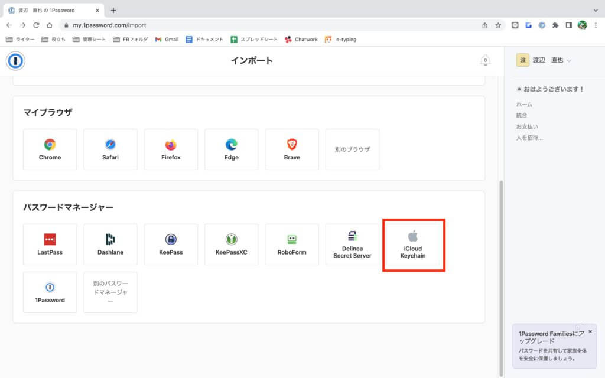Viewport: 605px width, 378px height.
Task: Select Dashlane password manager
Action: (110, 244)
